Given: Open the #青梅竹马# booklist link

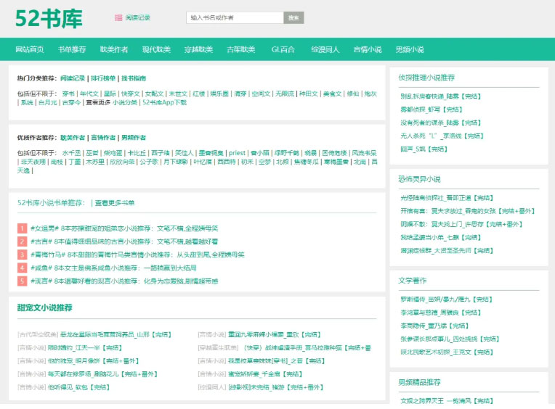Looking at the screenshot, I should pyautogui.click(x=137, y=255).
